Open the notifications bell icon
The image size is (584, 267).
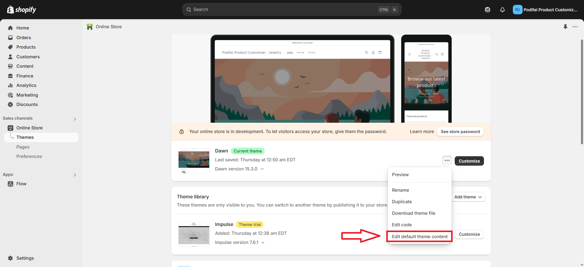502,10
